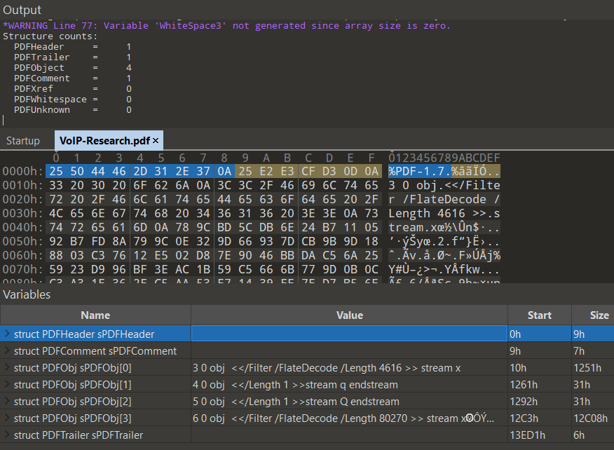Expand struct PDFObj sPDFObj[3] row
614x450 pixels.
click(x=6, y=418)
